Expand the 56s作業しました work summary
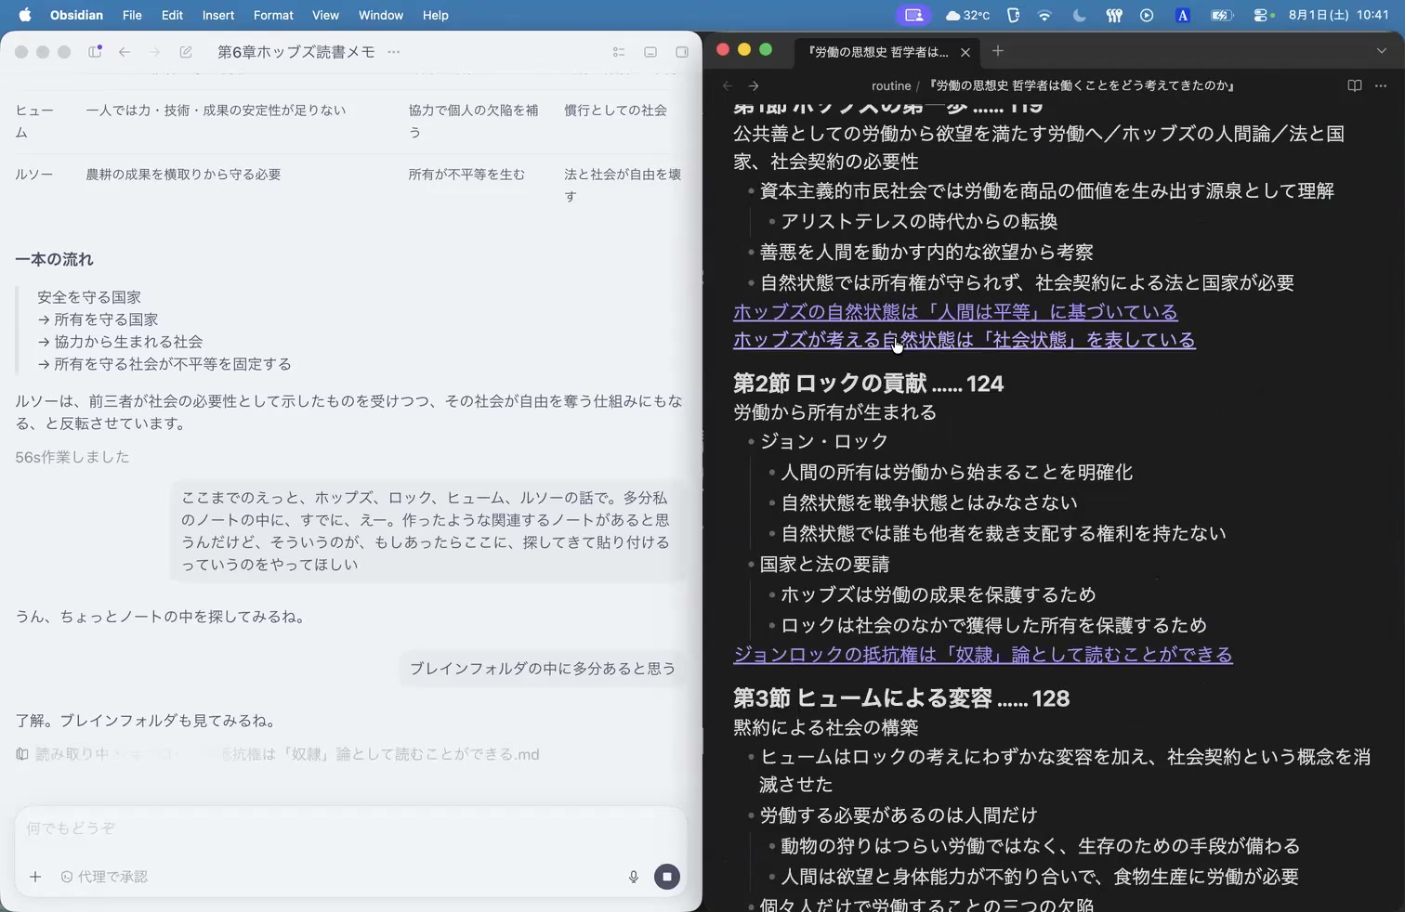 click(72, 457)
